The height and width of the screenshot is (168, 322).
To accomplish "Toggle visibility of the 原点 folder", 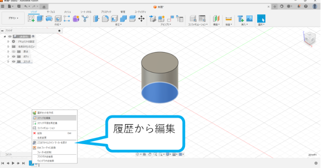I will (x=13, y=52).
